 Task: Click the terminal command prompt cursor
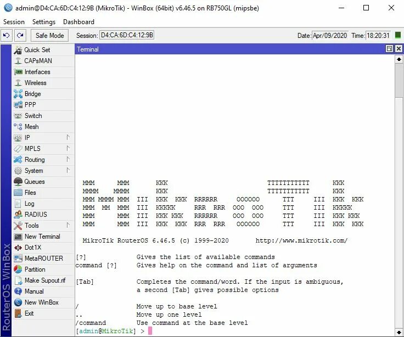[150, 331]
